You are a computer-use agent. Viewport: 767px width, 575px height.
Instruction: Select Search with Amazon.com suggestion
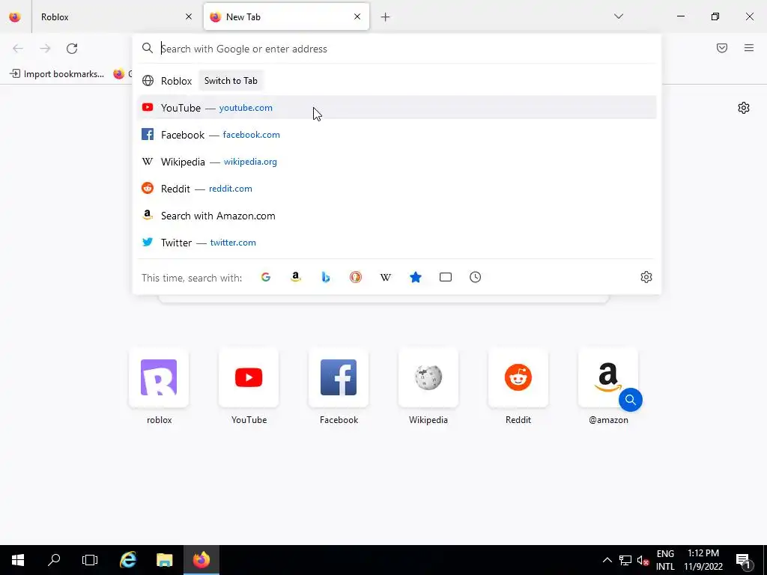(396, 216)
